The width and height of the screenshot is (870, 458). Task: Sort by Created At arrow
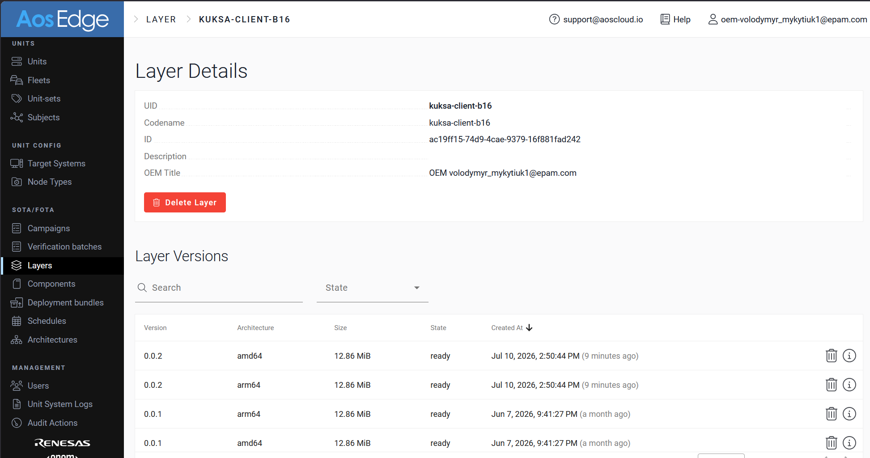tap(529, 328)
